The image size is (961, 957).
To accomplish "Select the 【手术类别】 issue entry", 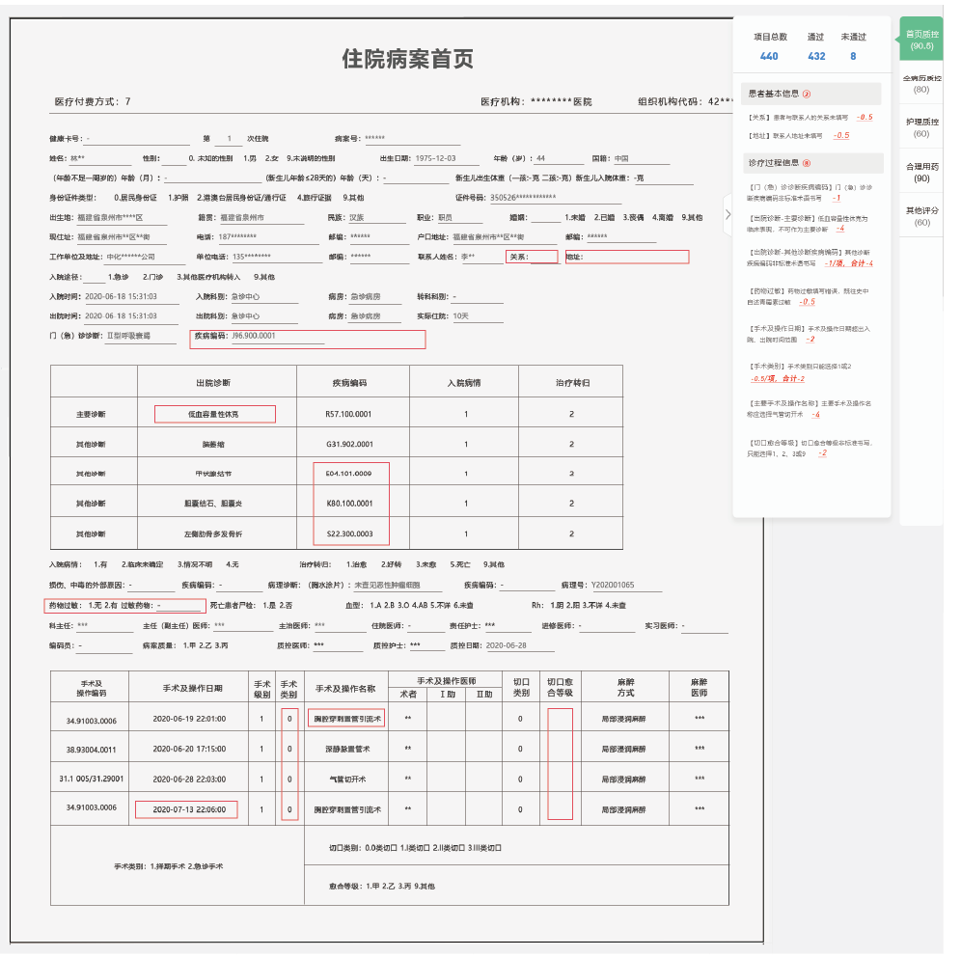I will (799, 371).
